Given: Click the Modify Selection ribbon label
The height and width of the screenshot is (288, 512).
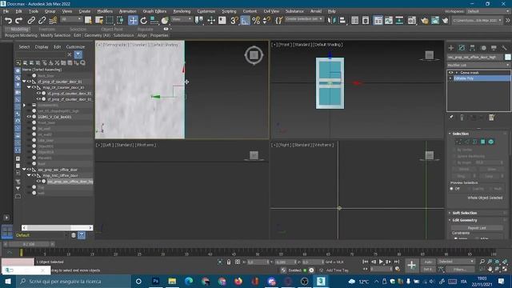Looking at the screenshot, I should coord(55,35).
